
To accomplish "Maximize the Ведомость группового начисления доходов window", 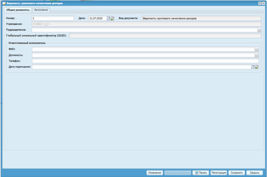I will click(260, 3).
